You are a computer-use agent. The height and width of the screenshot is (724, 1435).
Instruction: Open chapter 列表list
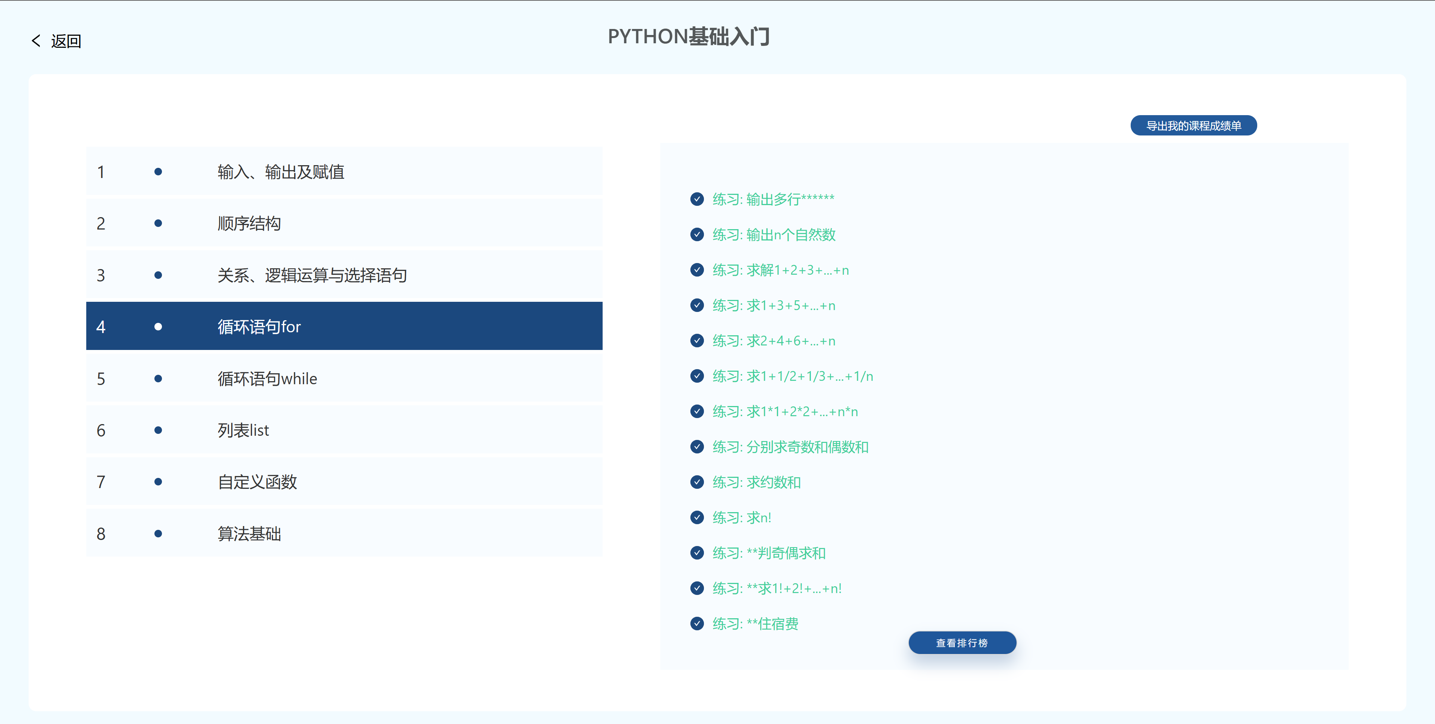[x=243, y=430]
